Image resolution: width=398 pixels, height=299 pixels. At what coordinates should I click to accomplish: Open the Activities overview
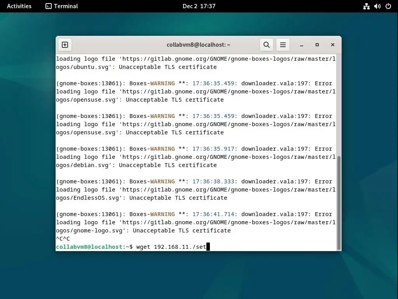(19, 6)
